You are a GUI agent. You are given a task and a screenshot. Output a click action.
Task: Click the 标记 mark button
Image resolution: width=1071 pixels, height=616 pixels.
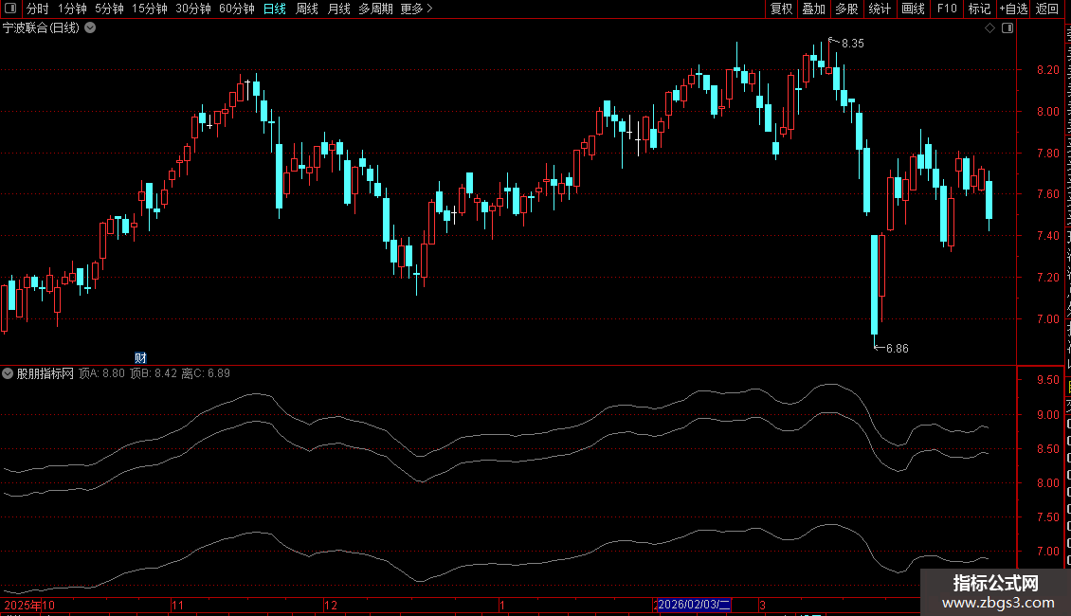coord(979,9)
